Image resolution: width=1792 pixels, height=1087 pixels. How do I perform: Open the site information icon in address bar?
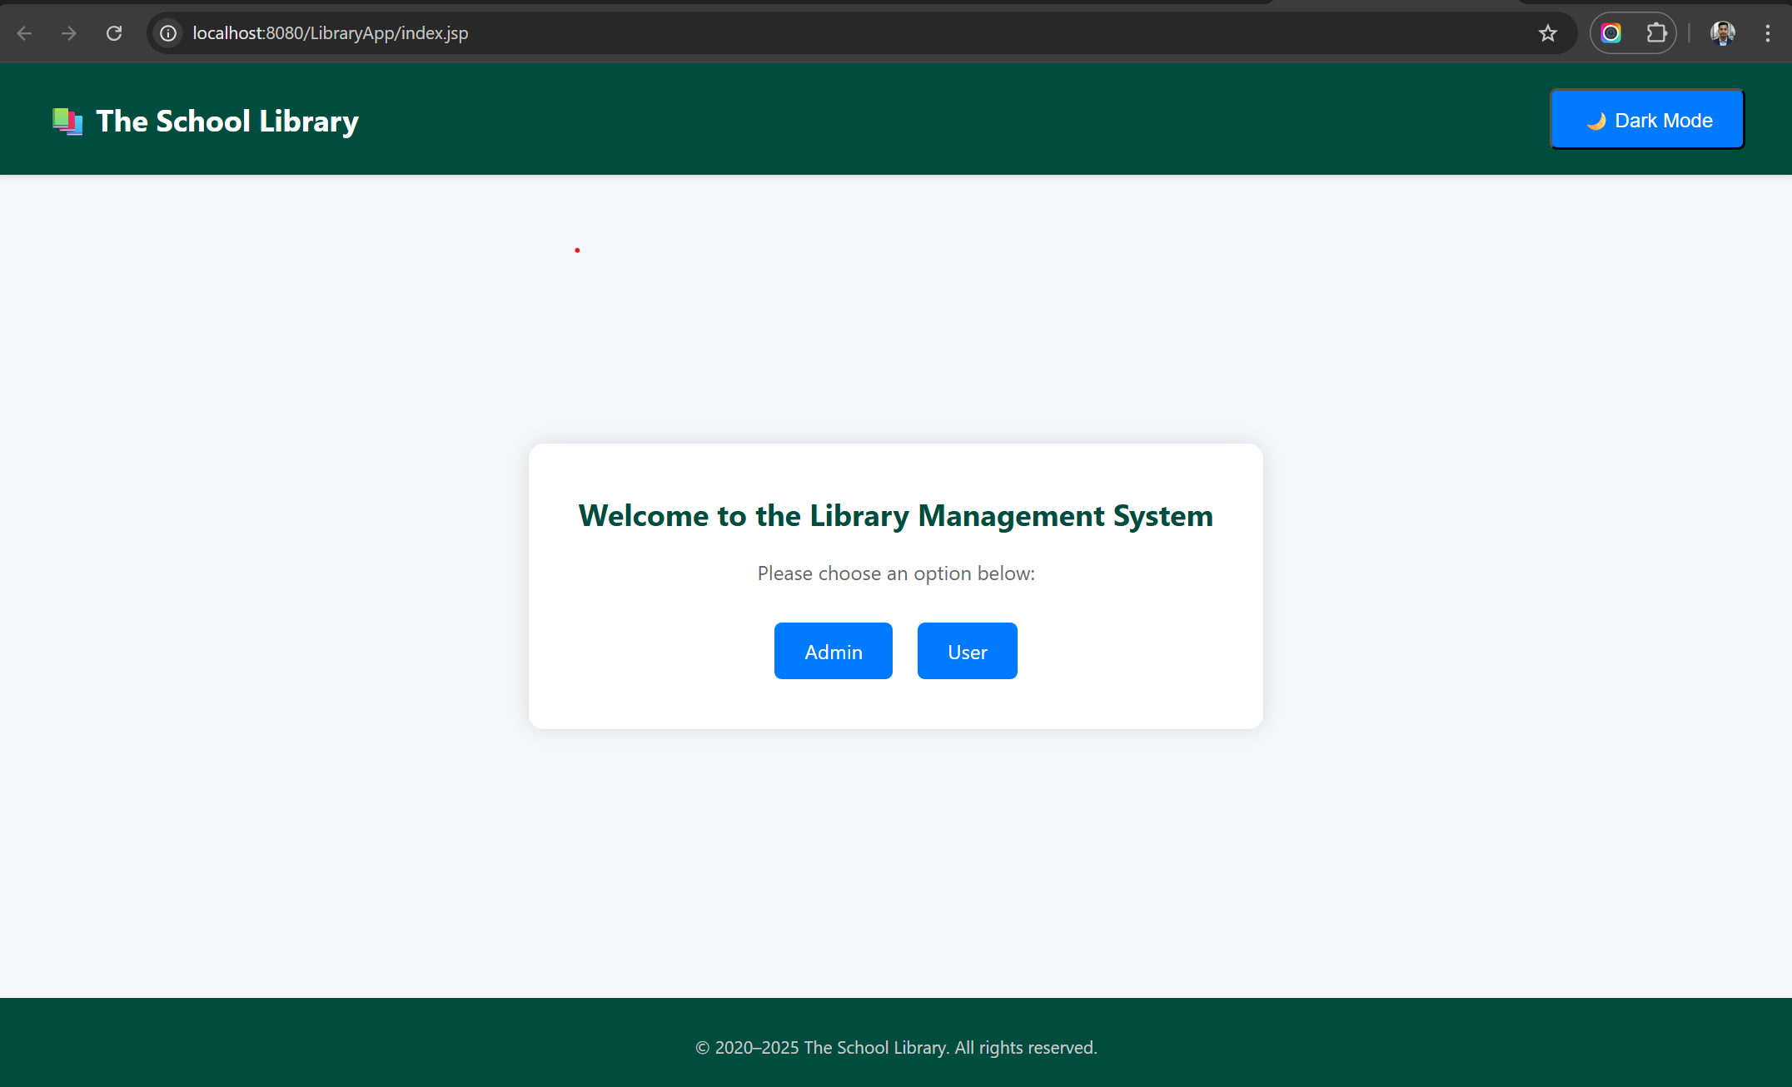pos(167,32)
